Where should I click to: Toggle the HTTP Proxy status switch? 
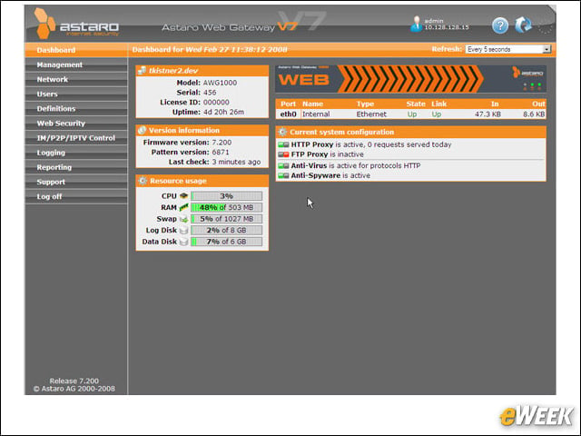click(x=283, y=144)
